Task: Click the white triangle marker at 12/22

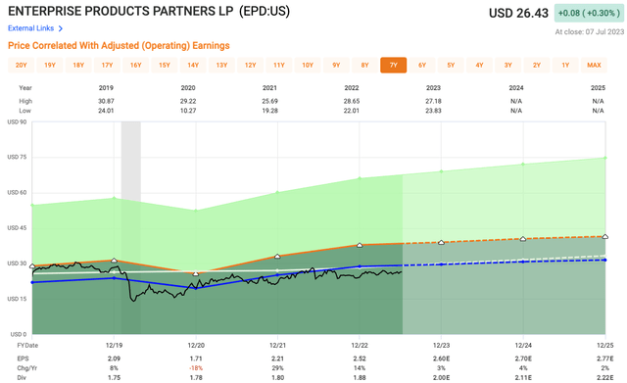Action: tap(360, 245)
